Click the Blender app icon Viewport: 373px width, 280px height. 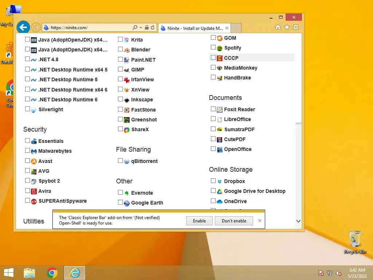click(x=127, y=50)
